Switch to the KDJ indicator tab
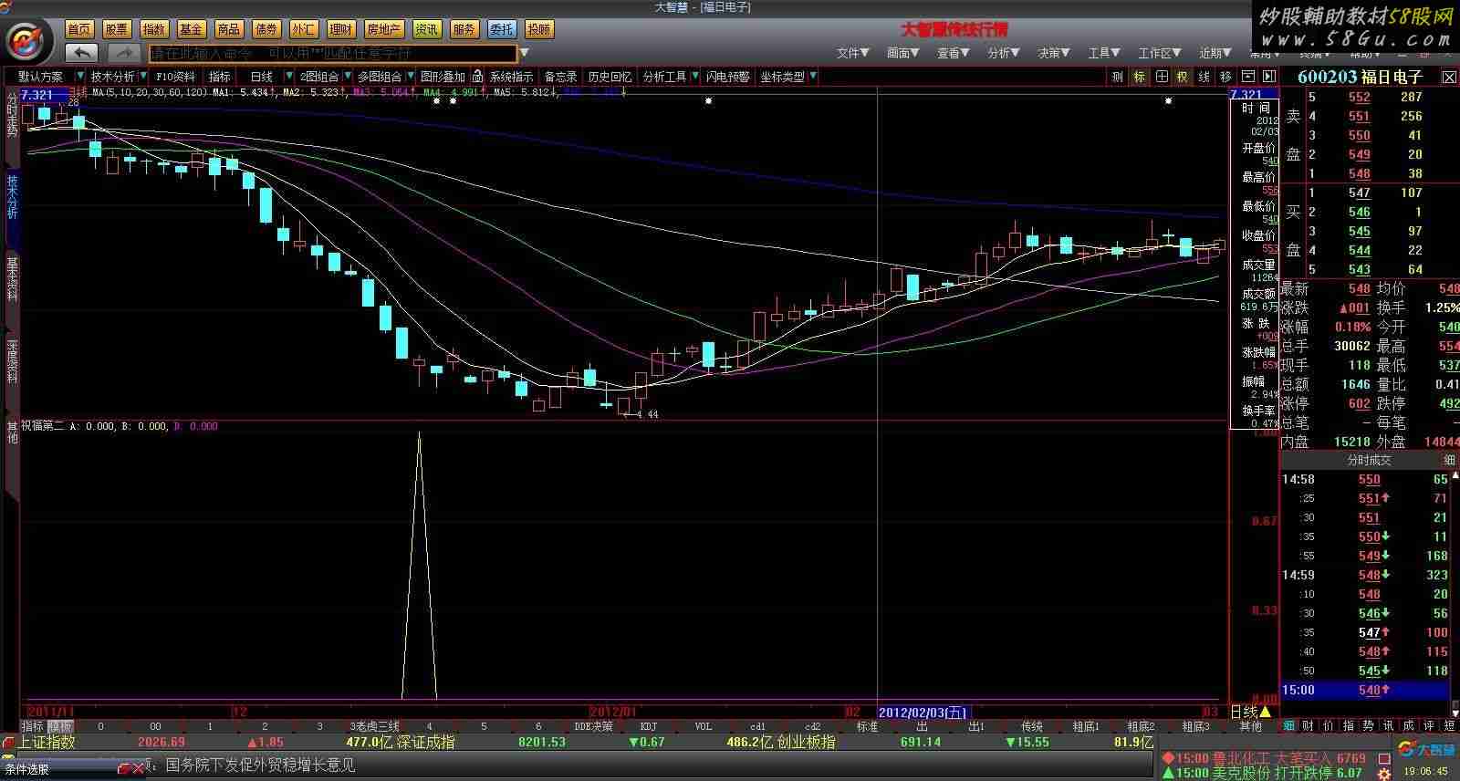 [x=649, y=727]
